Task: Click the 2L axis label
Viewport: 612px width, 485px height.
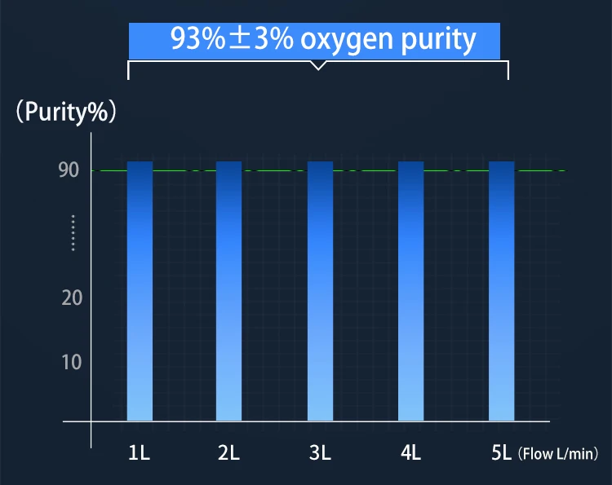Action: (228, 453)
